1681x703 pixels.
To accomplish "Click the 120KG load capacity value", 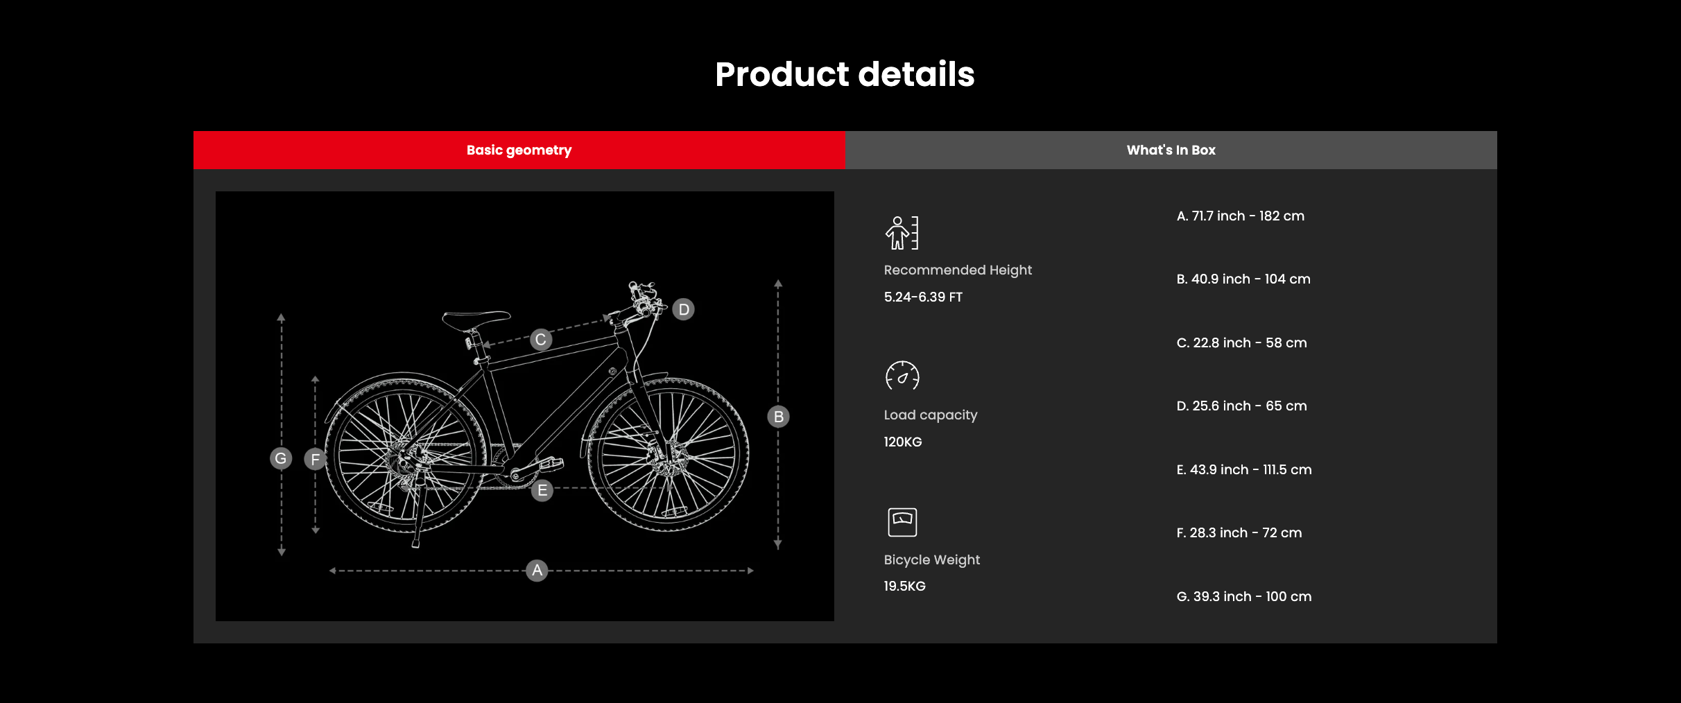I will (x=902, y=442).
